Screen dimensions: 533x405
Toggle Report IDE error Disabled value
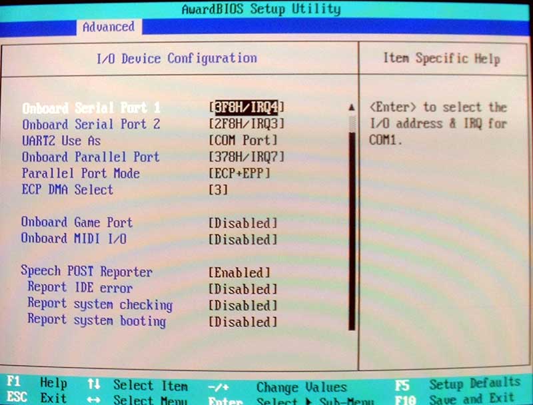(243, 289)
